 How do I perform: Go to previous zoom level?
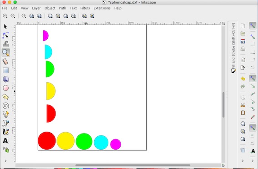(85, 16)
